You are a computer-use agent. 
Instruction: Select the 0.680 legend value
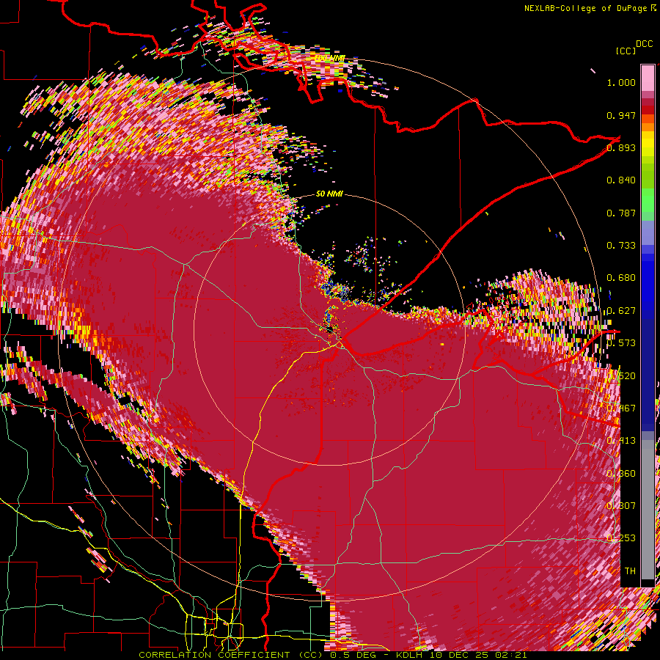click(621, 278)
